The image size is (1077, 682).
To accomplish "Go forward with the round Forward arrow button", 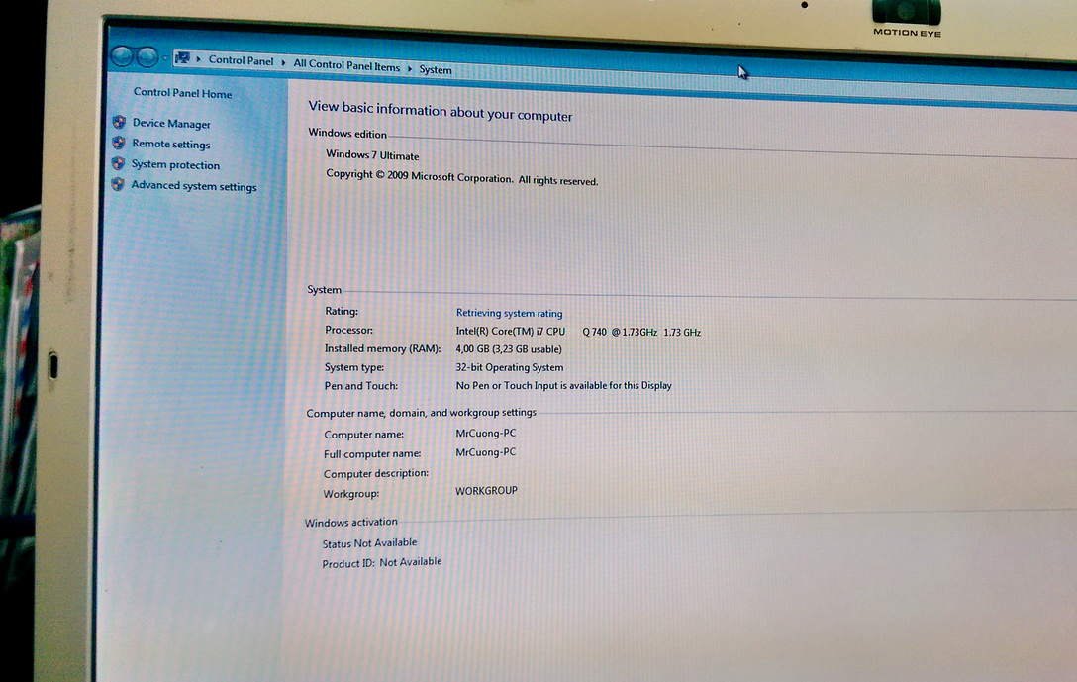I will [x=147, y=57].
